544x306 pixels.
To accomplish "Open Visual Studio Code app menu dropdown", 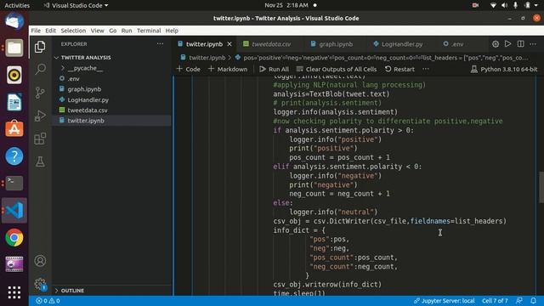I will pyautogui.click(x=76, y=5).
